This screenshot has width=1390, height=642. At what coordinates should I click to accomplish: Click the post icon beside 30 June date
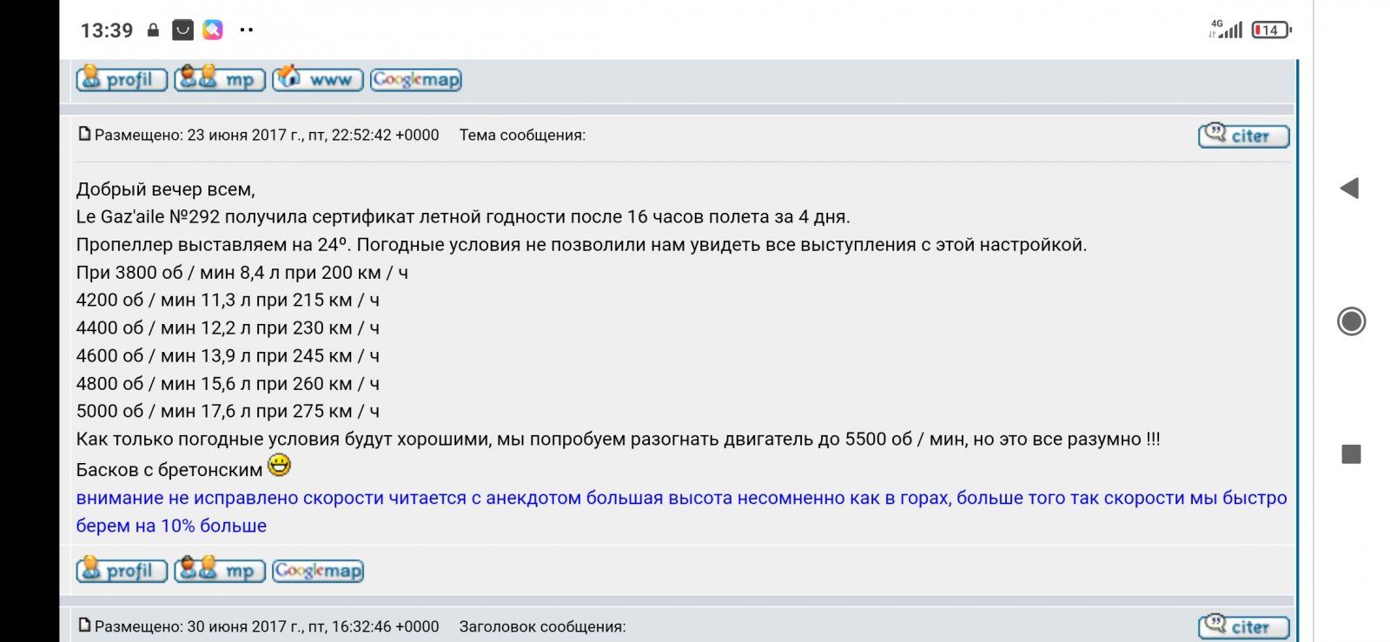pyautogui.click(x=84, y=625)
